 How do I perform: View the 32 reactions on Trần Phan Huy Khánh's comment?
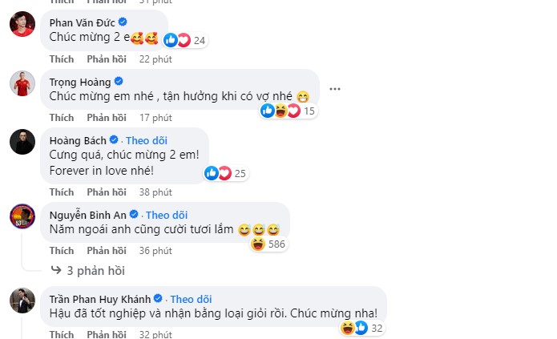362,328
